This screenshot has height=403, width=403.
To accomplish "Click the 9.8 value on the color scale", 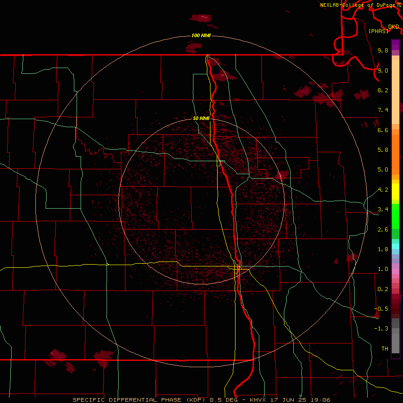I will (x=383, y=50).
